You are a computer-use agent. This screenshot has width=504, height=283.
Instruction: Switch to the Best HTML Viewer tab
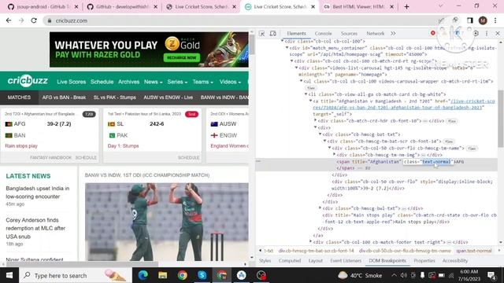(x=358, y=7)
